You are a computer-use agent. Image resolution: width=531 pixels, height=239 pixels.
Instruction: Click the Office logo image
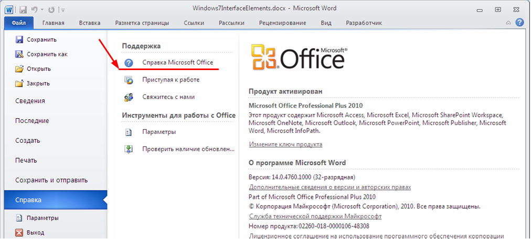tap(299, 56)
